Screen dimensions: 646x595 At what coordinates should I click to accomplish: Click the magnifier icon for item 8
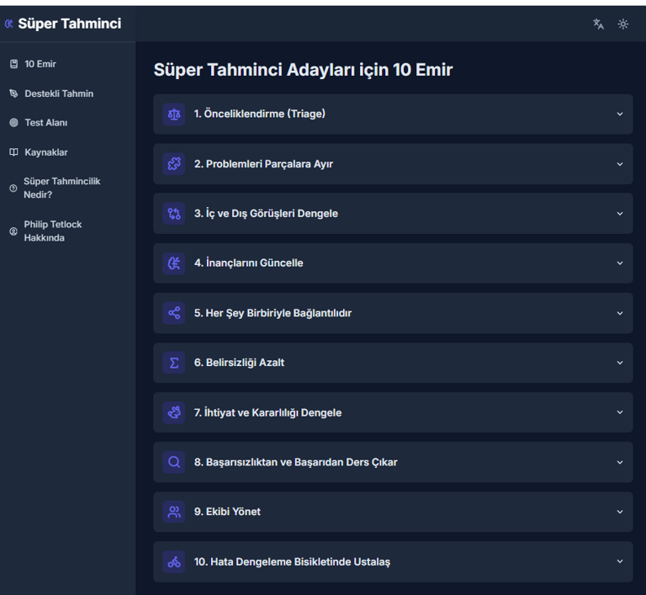(x=174, y=462)
